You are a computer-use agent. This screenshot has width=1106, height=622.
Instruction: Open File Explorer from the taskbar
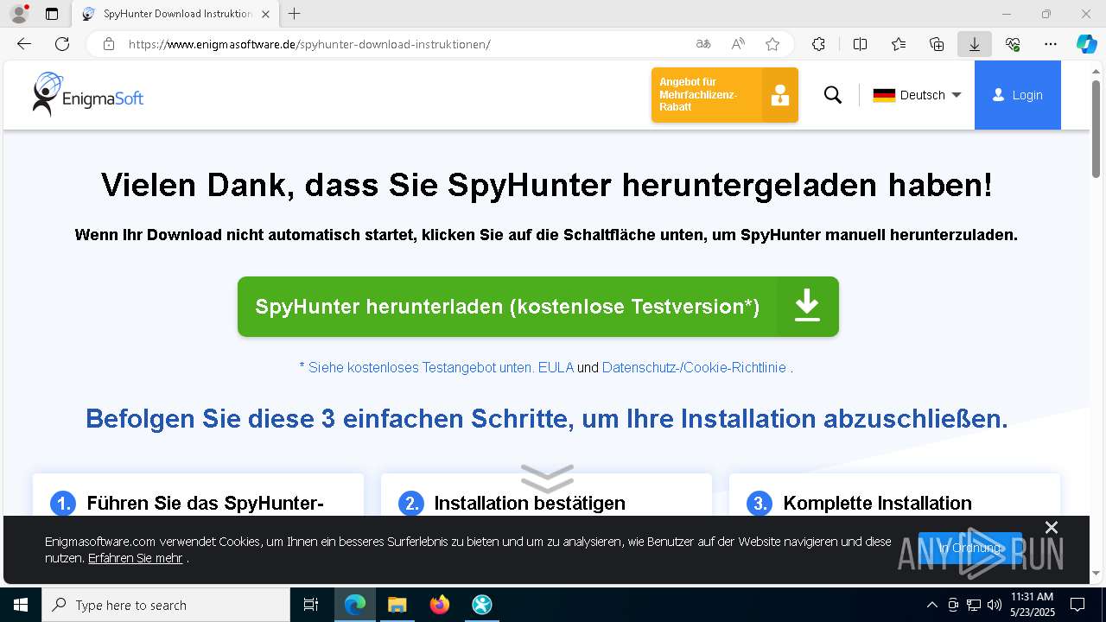click(397, 605)
